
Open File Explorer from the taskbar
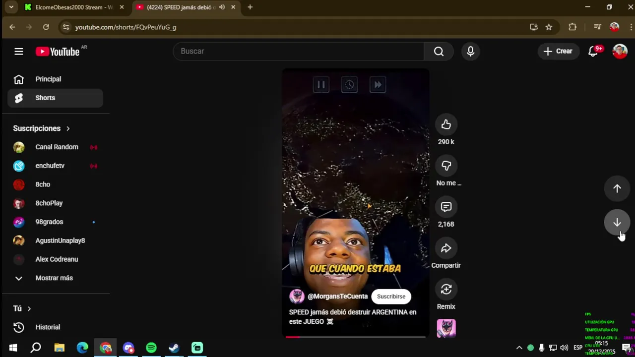point(59,348)
